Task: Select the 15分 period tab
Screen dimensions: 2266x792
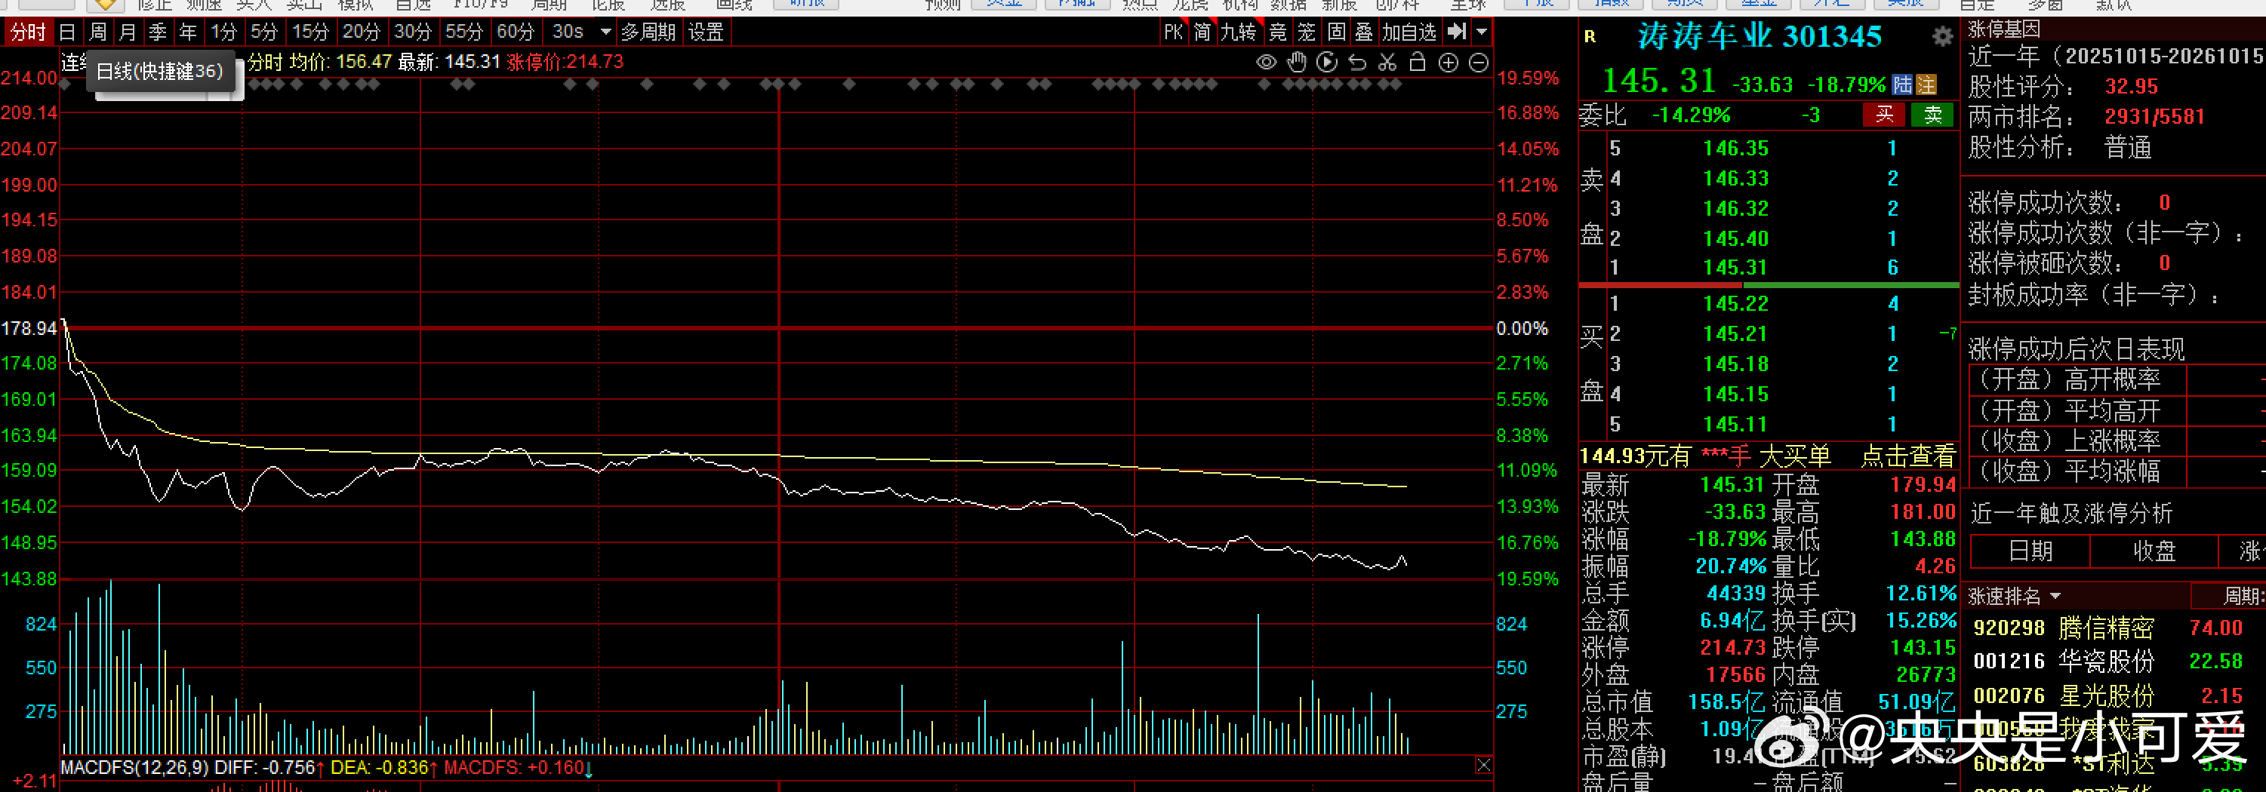Action: (x=309, y=32)
